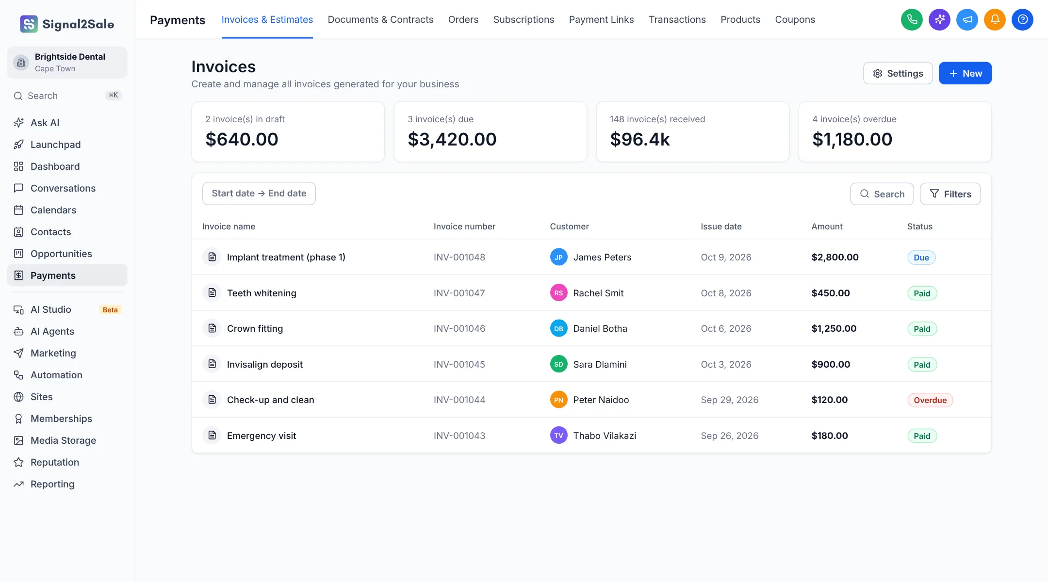
Task: Open the Filters menu
Action: (x=950, y=194)
